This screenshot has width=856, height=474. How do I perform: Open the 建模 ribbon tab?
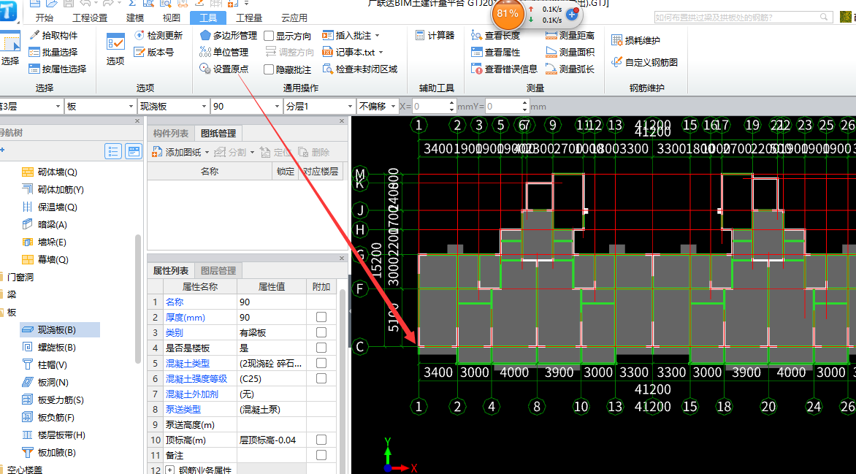[135, 18]
